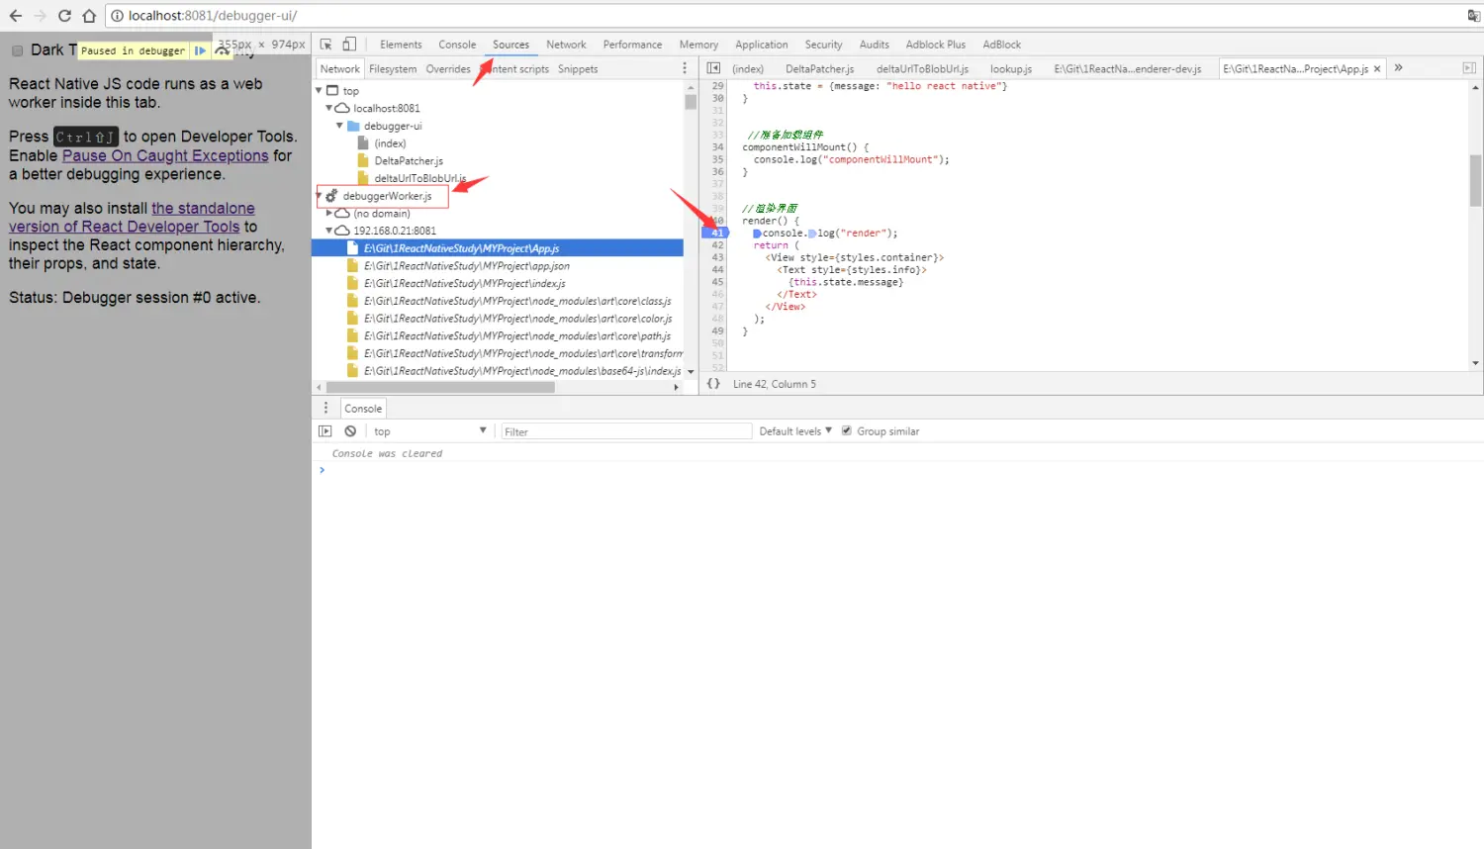
Task: Activate the inspect element picker tool
Action: click(x=325, y=45)
